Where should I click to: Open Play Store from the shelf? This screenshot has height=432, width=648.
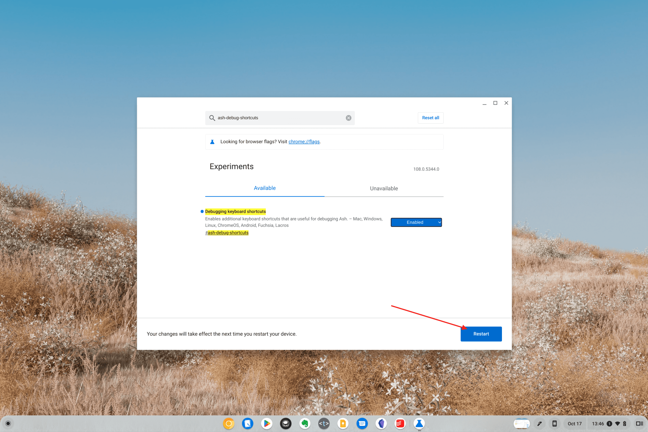coord(267,423)
